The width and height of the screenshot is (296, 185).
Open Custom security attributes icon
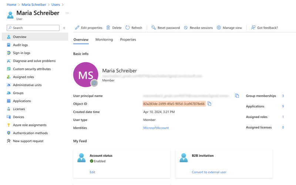[9, 69]
